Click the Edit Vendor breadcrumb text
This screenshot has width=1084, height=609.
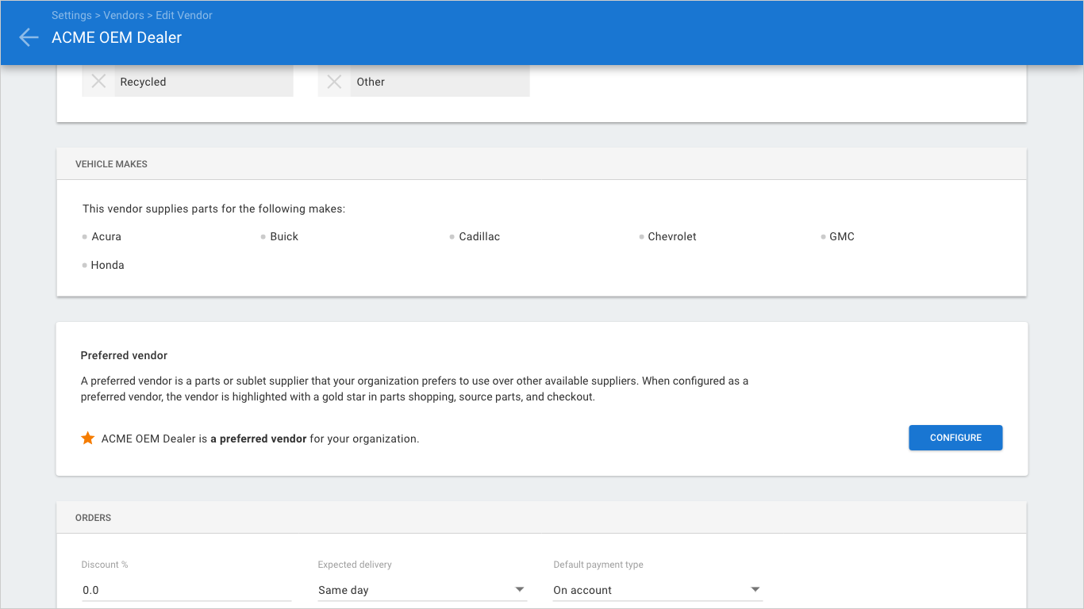(184, 15)
